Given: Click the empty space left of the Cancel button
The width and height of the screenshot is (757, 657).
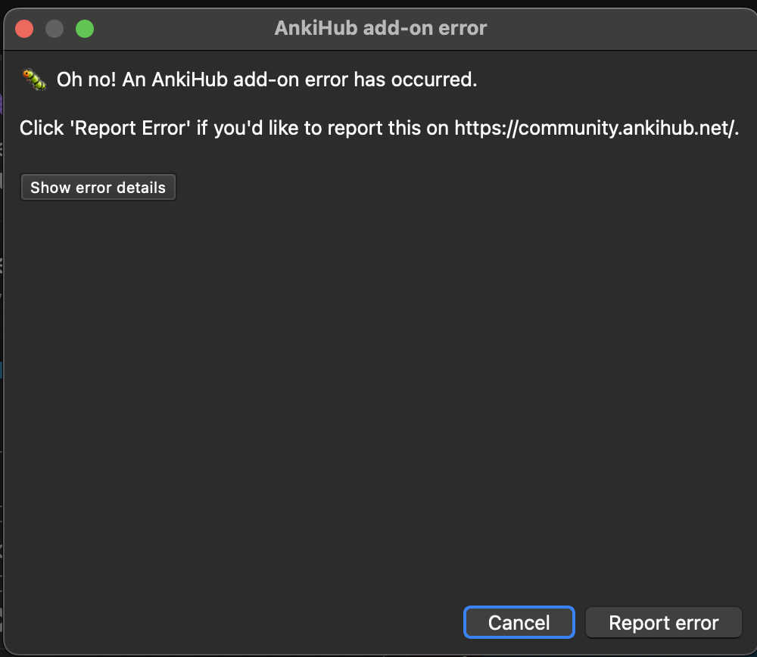Looking at the screenshot, I should [x=227, y=623].
